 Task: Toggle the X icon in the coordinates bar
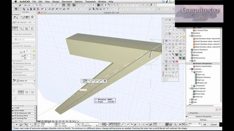(17, 125)
